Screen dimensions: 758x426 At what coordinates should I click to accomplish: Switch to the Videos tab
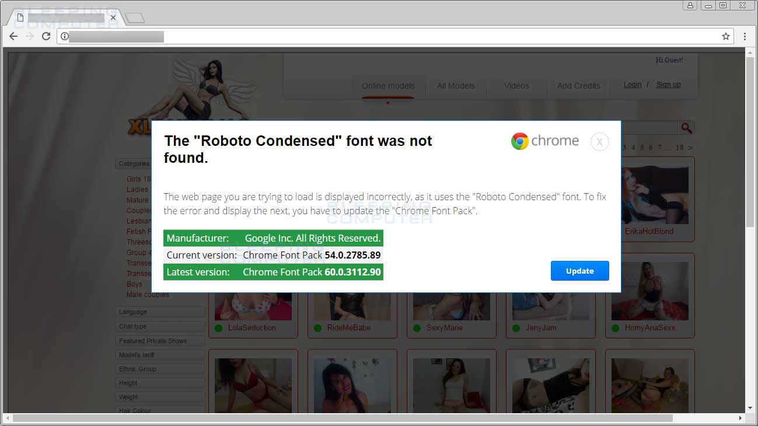(x=516, y=86)
